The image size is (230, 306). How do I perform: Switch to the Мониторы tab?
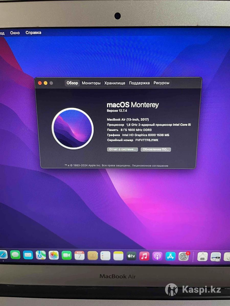(91, 83)
